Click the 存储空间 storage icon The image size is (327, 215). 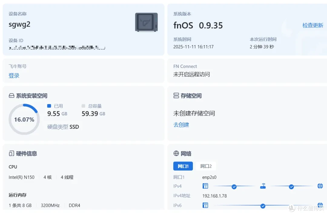point(176,96)
